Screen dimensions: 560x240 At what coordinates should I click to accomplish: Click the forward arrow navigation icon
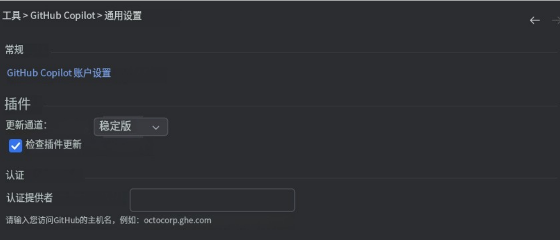[555, 21]
